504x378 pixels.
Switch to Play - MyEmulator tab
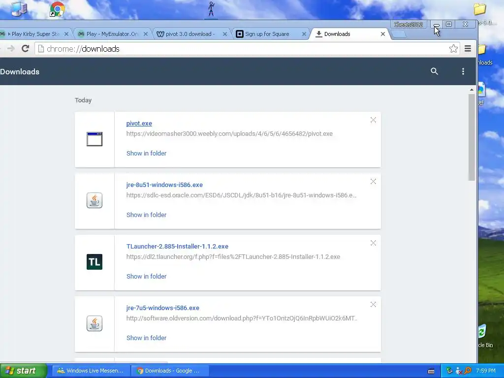(112, 34)
